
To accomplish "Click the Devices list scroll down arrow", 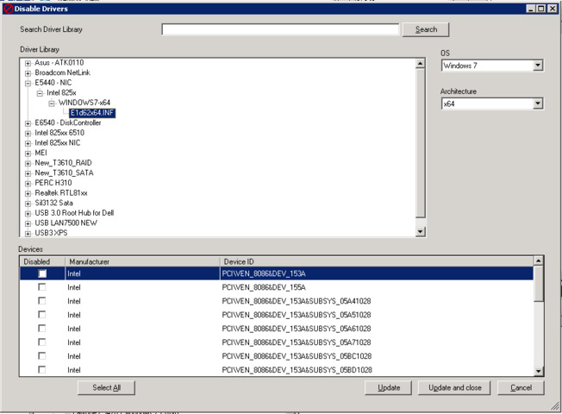I will [x=539, y=371].
